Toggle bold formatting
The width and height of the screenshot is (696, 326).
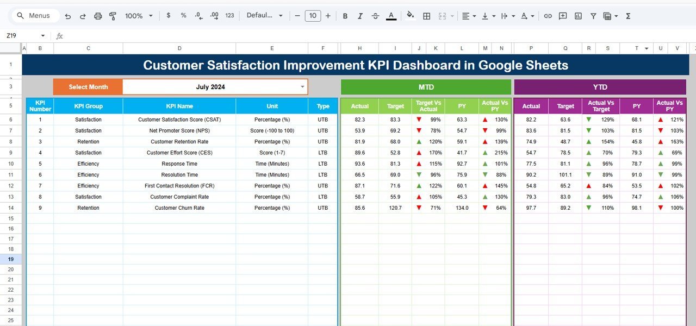pyautogui.click(x=345, y=16)
